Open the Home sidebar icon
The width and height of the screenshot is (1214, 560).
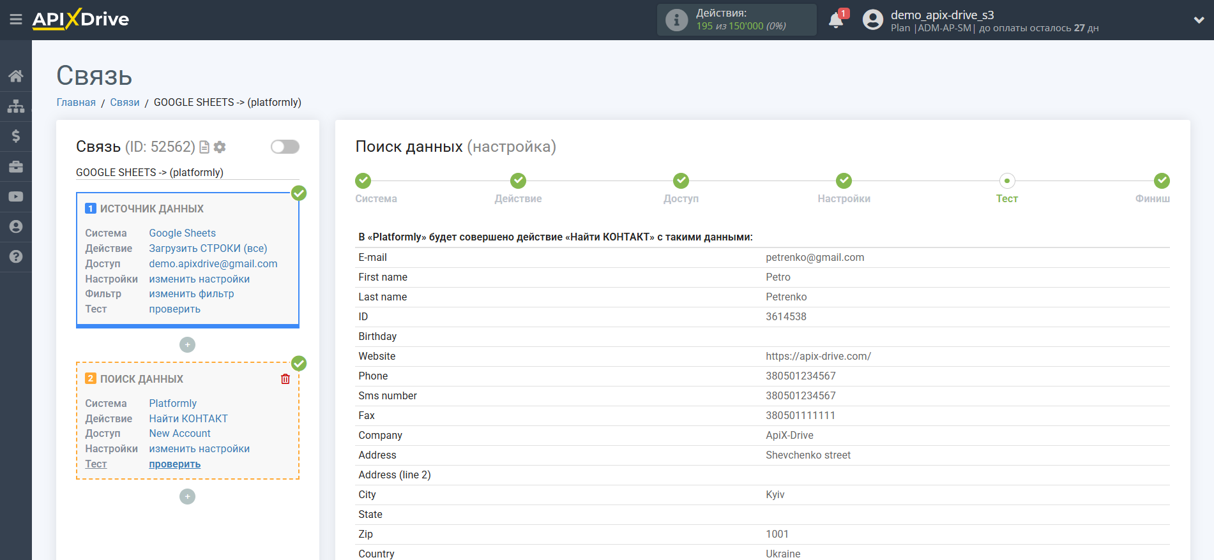click(x=16, y=76)
